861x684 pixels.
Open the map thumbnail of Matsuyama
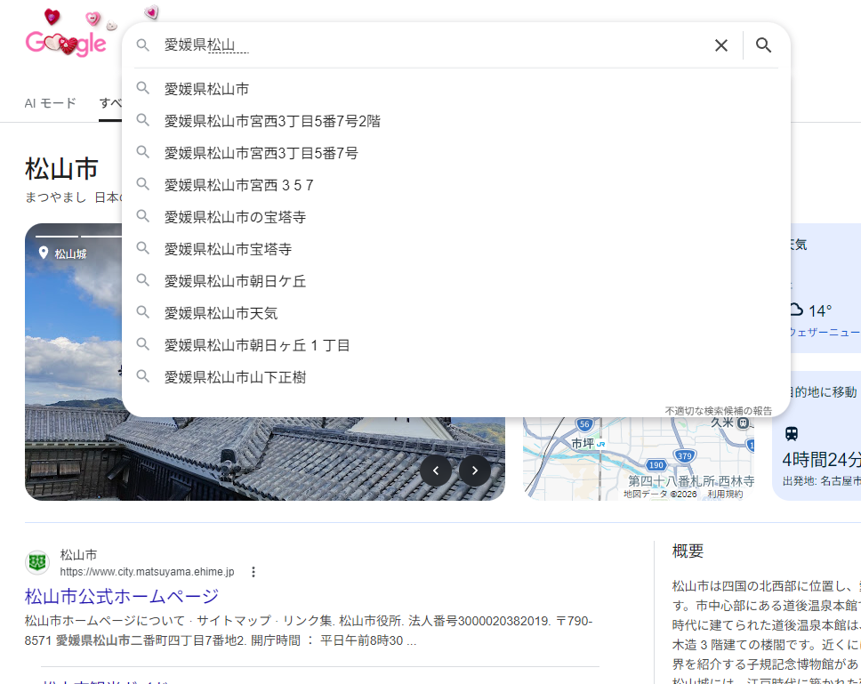click(639, 458)
